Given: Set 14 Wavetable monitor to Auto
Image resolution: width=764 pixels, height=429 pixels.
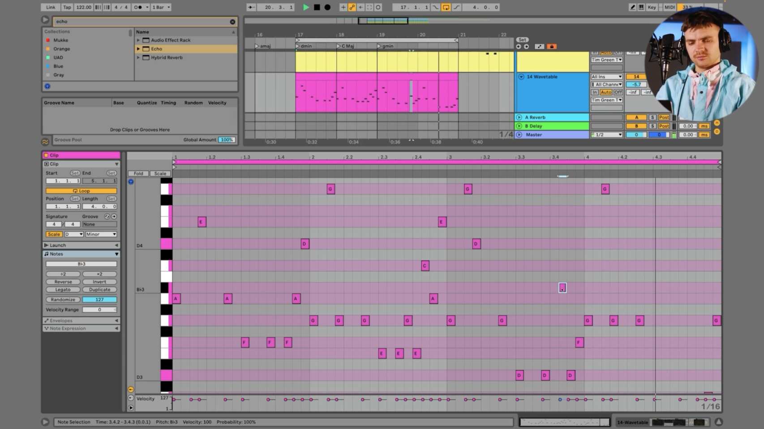Looking at the screenshot, I should click(x=606, y=92).
